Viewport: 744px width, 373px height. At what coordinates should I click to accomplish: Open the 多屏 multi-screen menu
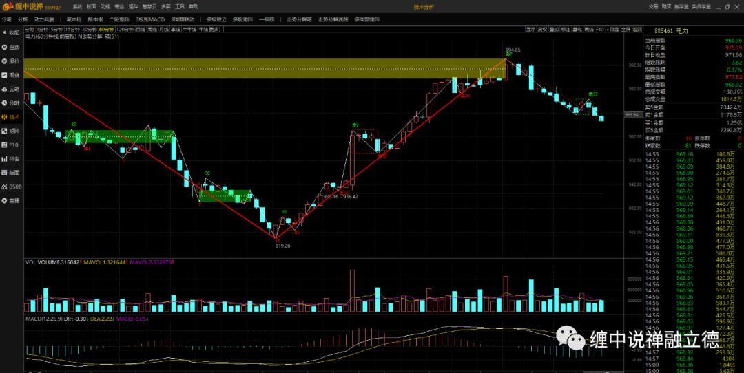click(x=165, y=7)
